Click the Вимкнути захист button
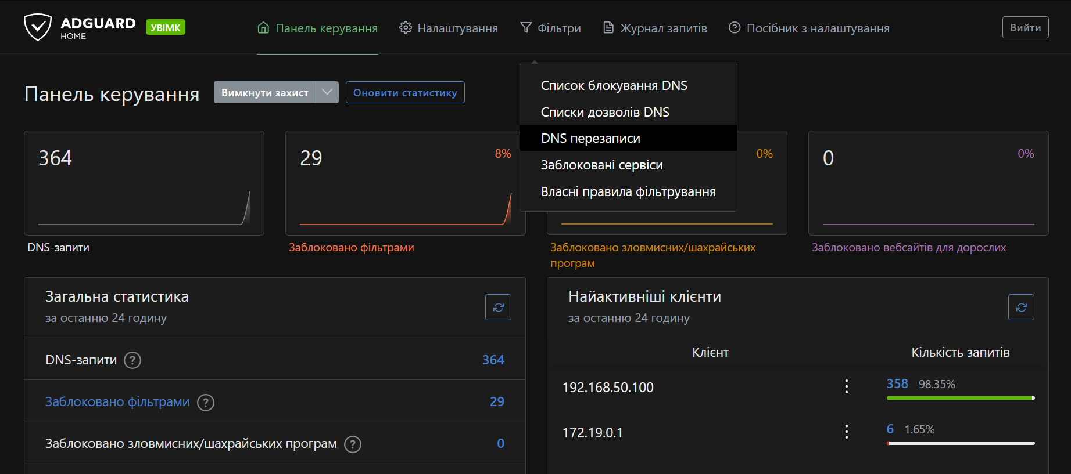1071x474 pixels. pyautogui.click(x=265, y=92)
